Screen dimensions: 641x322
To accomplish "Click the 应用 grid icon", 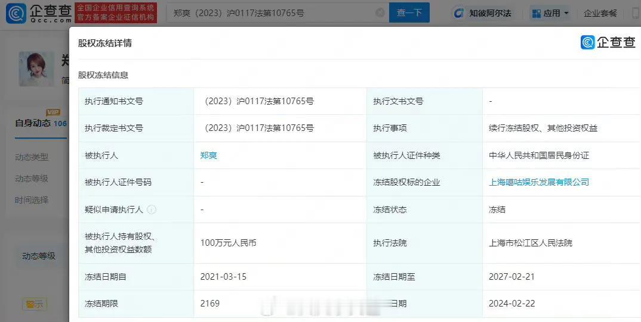I will [x=537, y=14].
